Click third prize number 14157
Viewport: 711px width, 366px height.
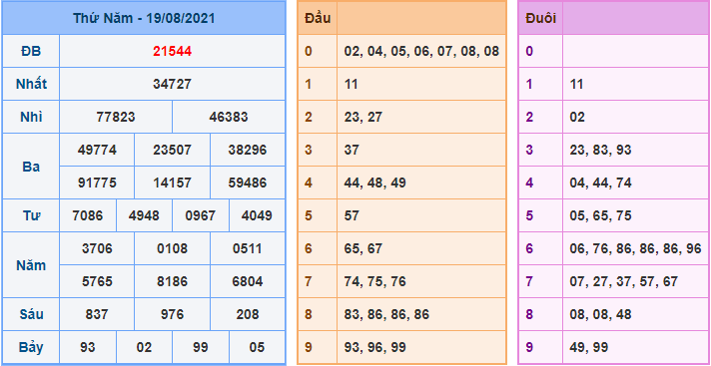[x=173, y=183]
